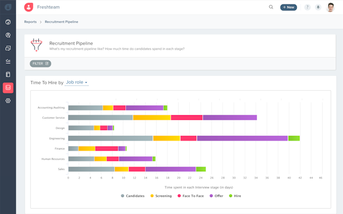Go to Reports breadcrumb link
This screenshot has width=343, height=214.
click(x=30, y=22)
